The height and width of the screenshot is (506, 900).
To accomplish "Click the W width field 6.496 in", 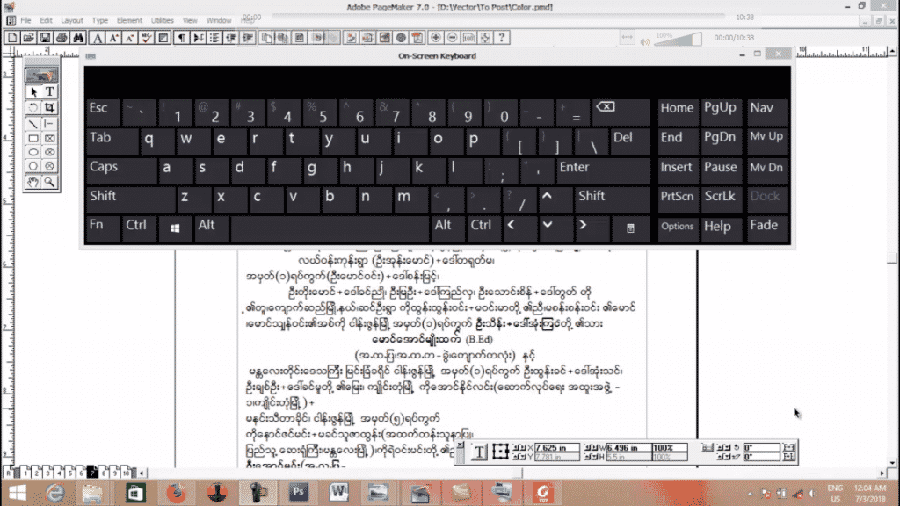I will [628, 447].
